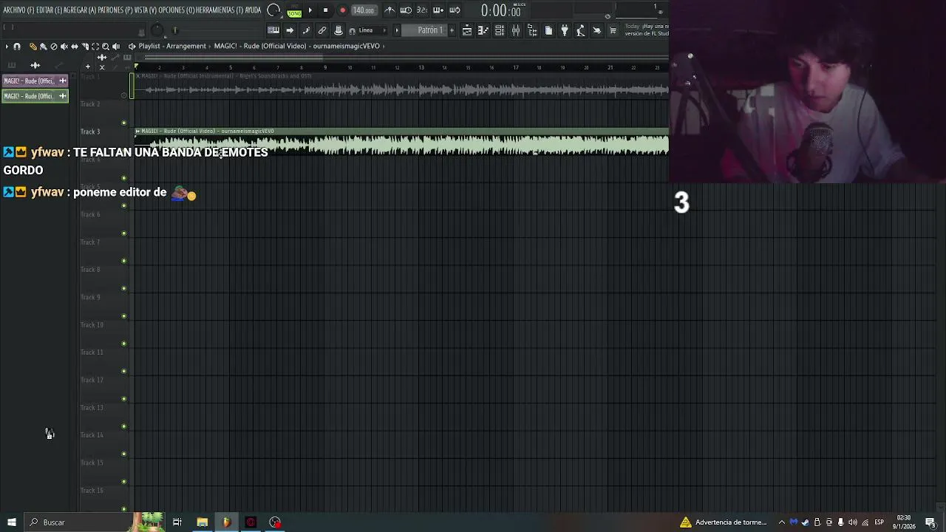This screenshot has height=532, width=946.
Task: Open File Explorer from taskbar
Action: click(x=202, y=522)
